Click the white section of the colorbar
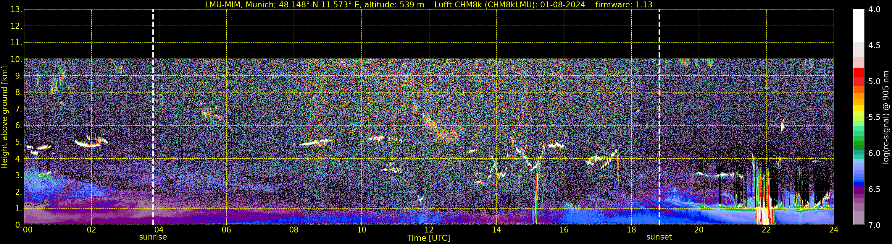Viewport: 892px width, 244px height. click(x=859, y=26)
